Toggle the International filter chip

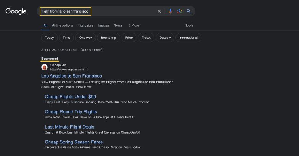pyautogui.click(x=188, y=38)
